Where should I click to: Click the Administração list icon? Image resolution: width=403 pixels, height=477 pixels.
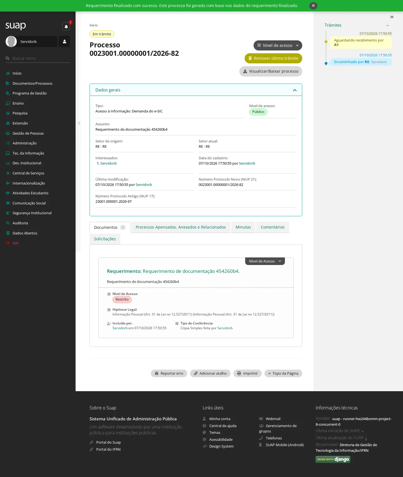[8, 143]
